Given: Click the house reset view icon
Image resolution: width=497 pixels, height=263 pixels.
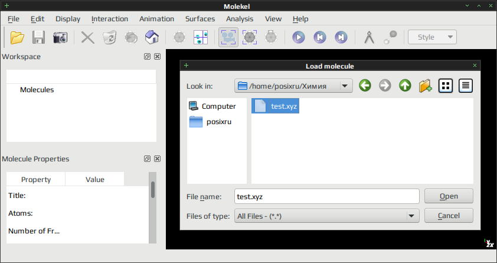Looking at the screenshot, I should tap(152, 37).
